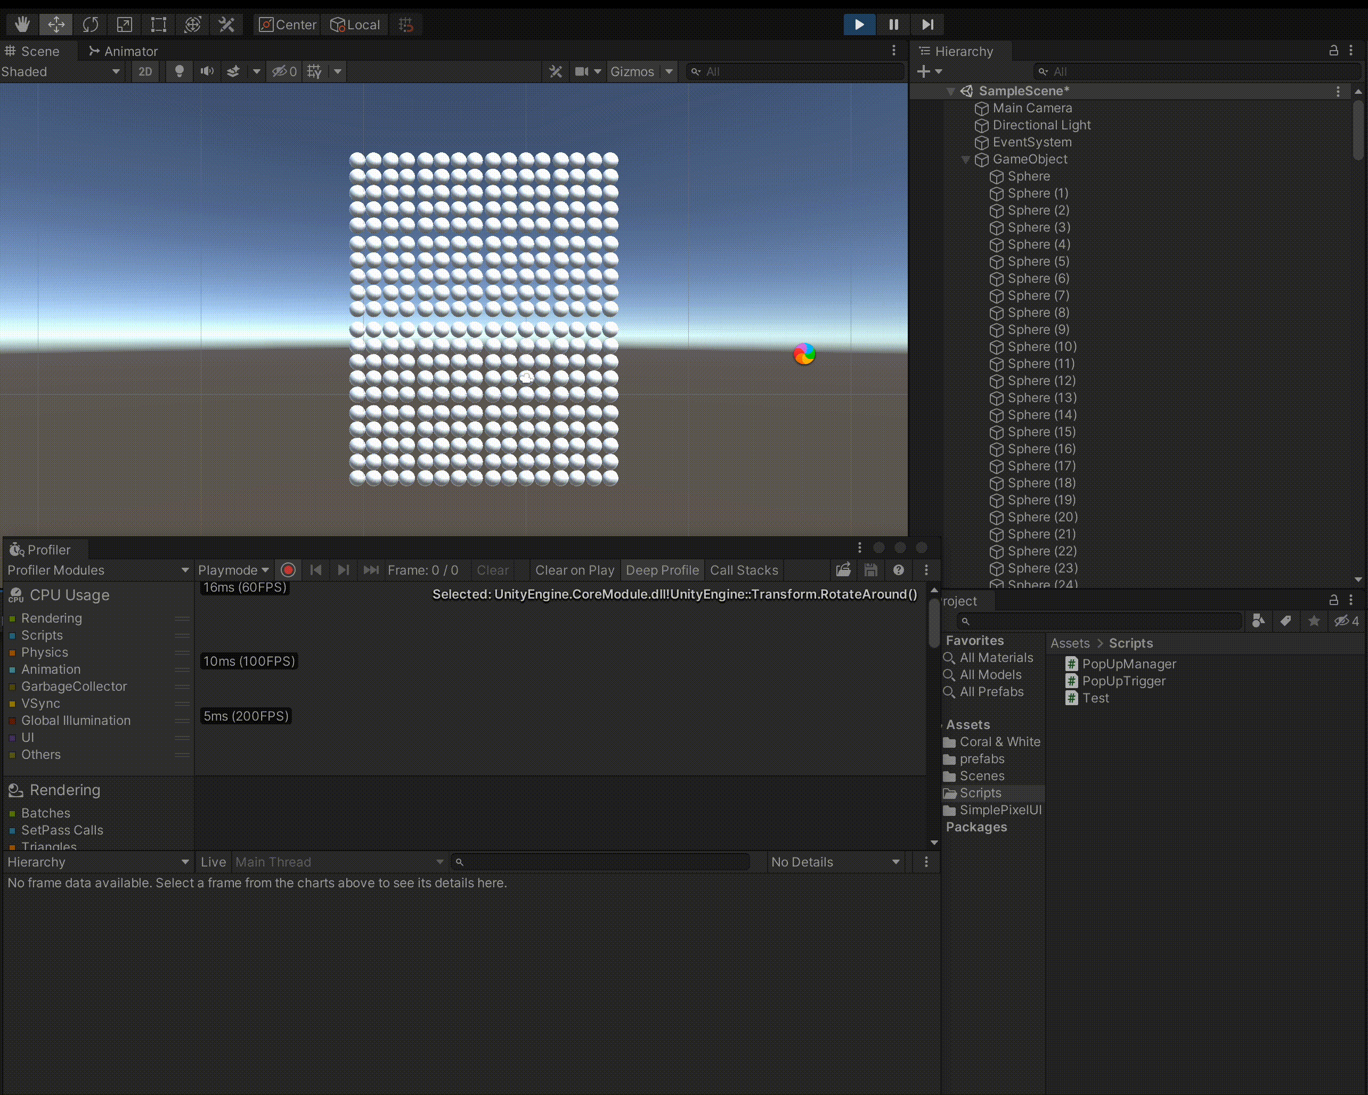This screenshot has width=1368, height=1095.
Task: Open custom editor tools
Action: pos(226,24)
